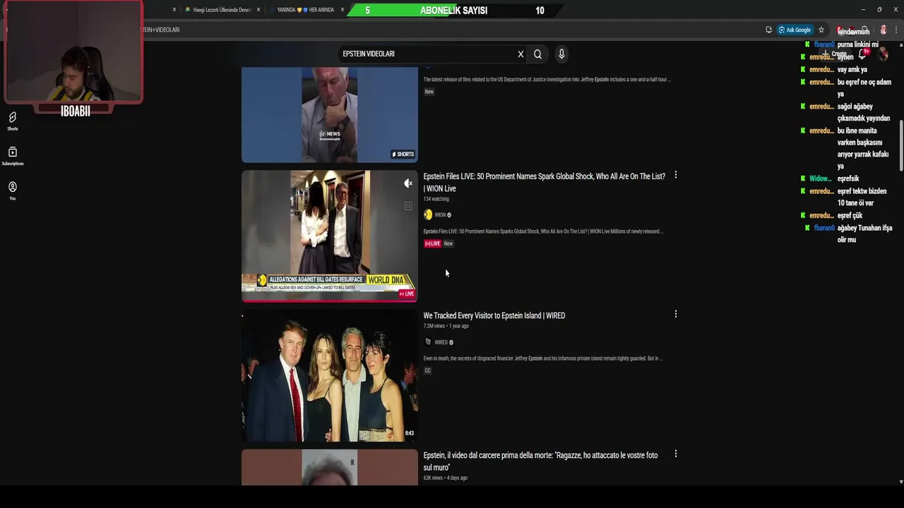
Task: Open WIRED channel avatar icon
Action: [428, 342]
